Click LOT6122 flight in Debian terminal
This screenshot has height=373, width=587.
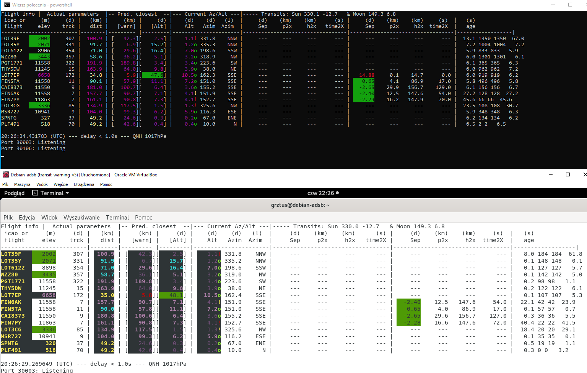click(13, 268)
